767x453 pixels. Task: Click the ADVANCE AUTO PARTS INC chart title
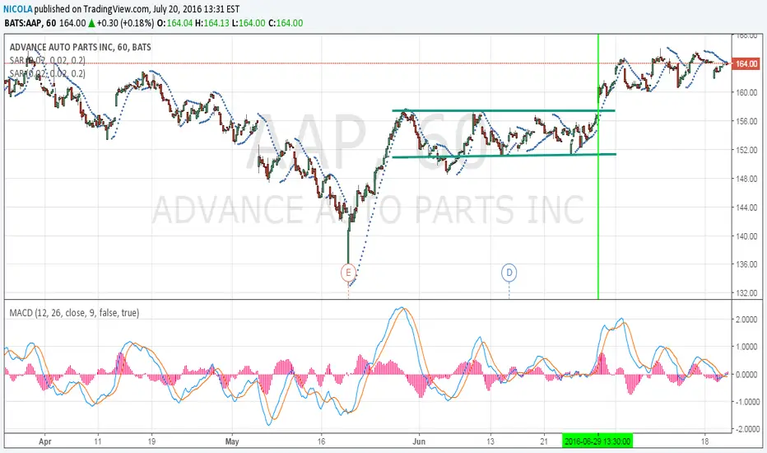pos(80,47)
